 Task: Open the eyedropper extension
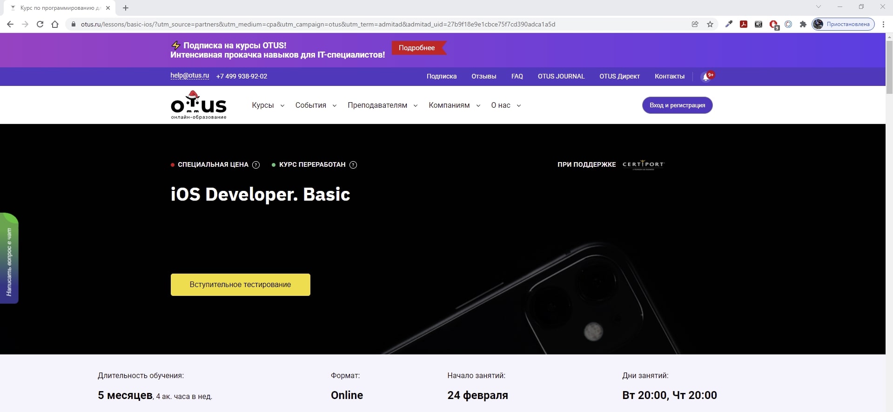click(729, 24)
